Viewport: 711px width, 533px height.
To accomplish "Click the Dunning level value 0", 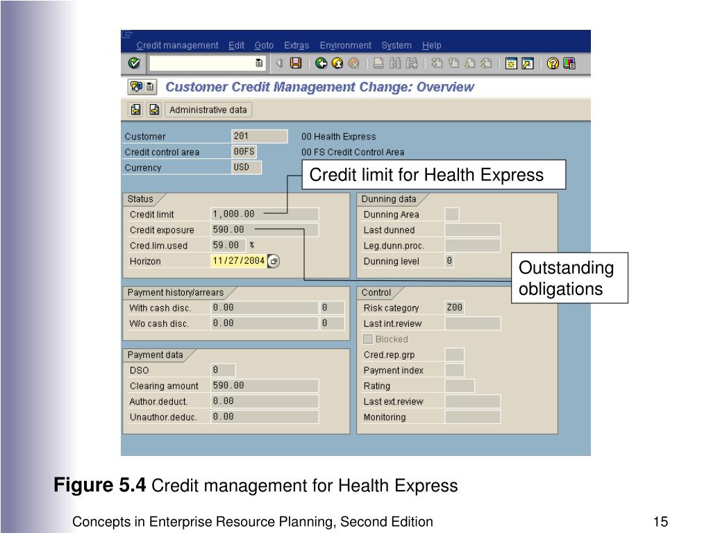I will pos(449,261).
